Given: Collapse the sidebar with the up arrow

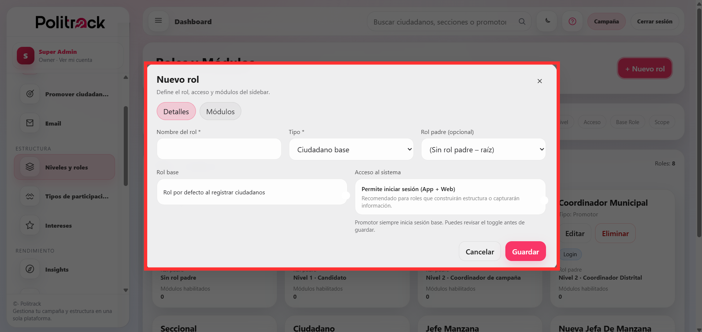Looking at the screenshot, I should point(126,77).
